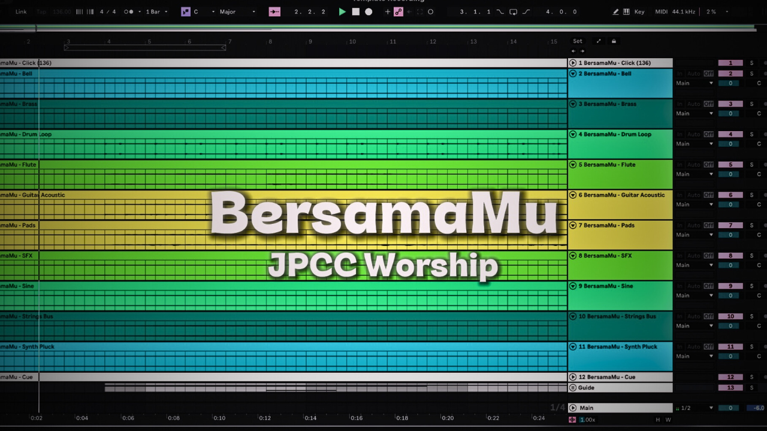Click the Main track volume value -6.0
The height and width of the screenshot is (431, 767).
tap(758, 408)
